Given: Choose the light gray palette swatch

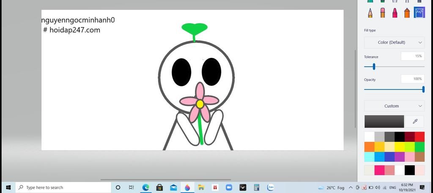Looking at the screenshot, I should pyautogui.click(x=379, y=137).
